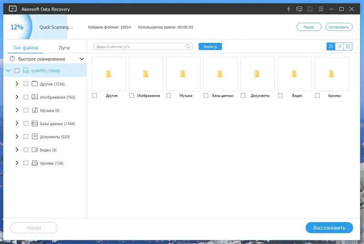The image size is (364, 244).
Task: Click the Архивы icon in sidebar
Action: pos(35,163)
